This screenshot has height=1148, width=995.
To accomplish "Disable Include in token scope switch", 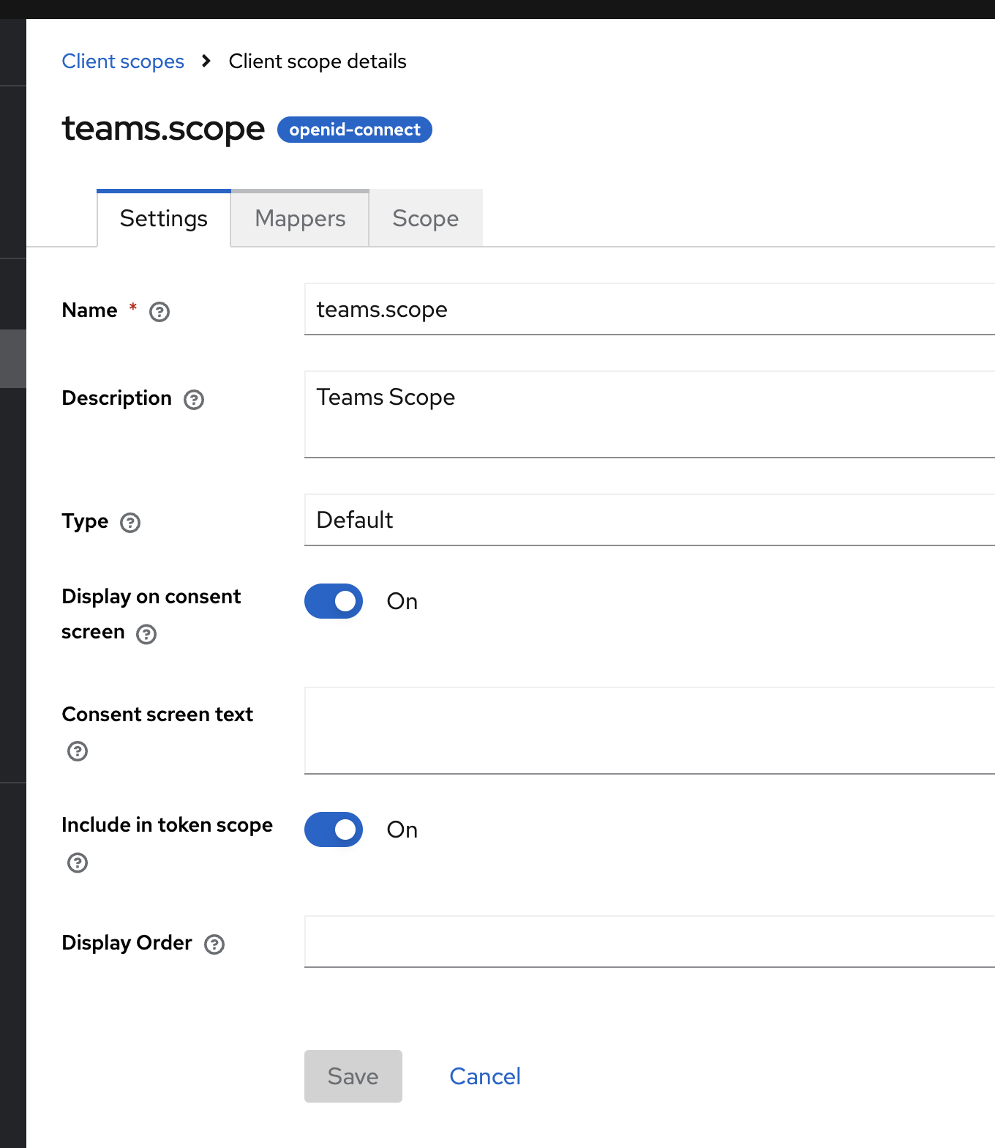I will point(334,830).
